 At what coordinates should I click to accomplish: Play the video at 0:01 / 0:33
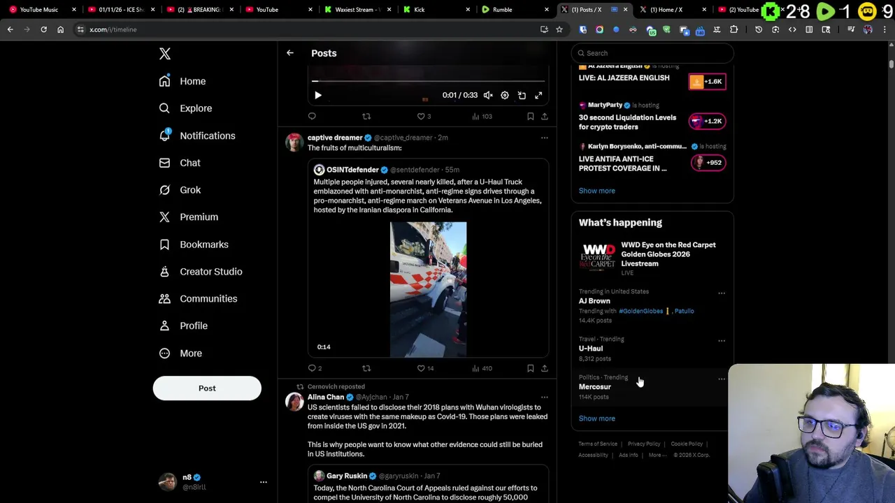point(317,95)
